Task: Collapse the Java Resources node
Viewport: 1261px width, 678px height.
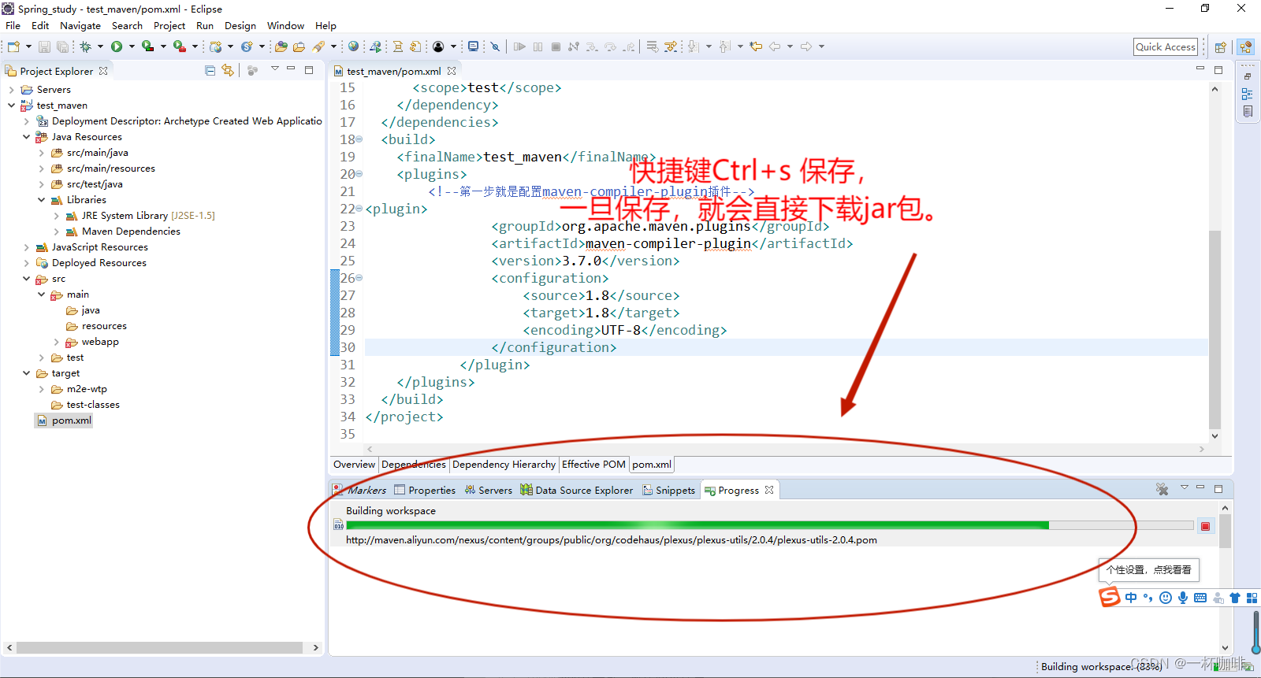Action: pos(26,136)
